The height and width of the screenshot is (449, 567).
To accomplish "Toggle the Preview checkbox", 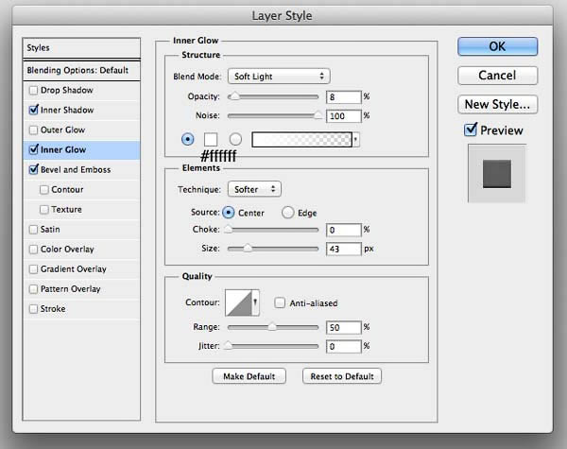I will (471, 130).
